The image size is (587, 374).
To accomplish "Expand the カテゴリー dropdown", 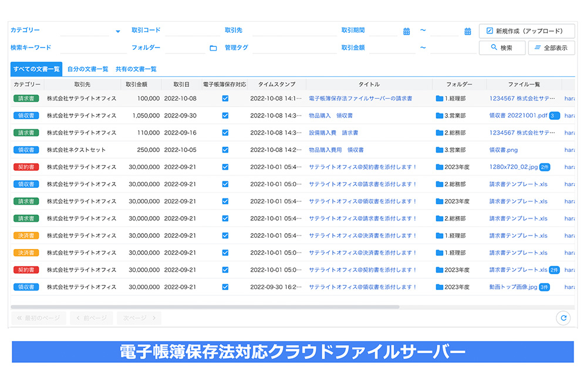I will pyautogui.click(x=117, y=31).
